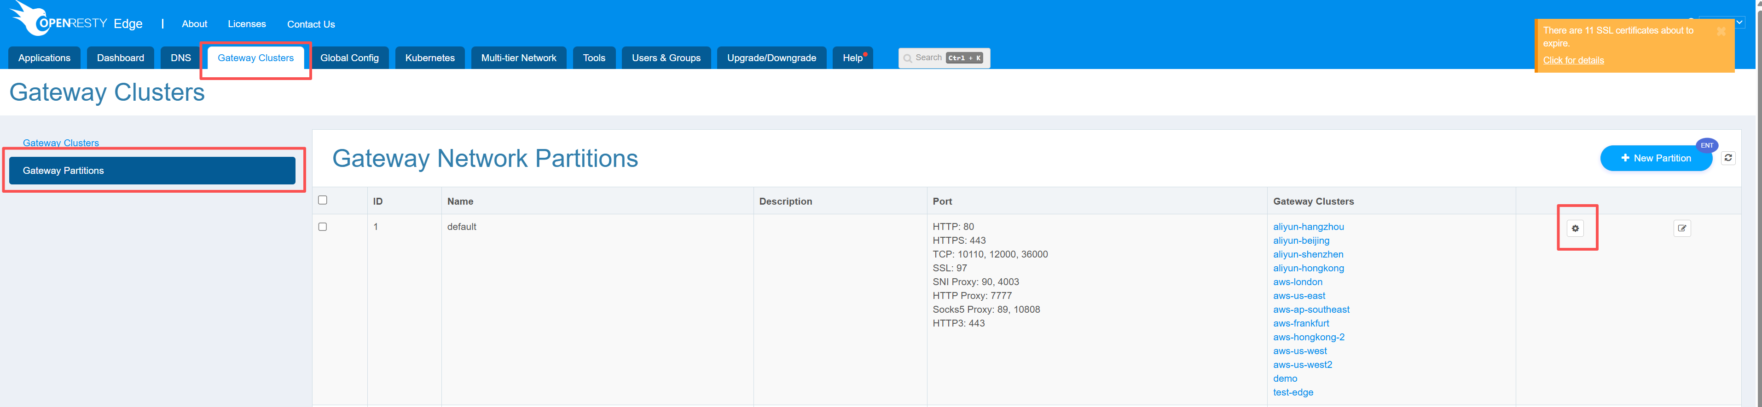Click the New Partition button

[x=1655, y=158]
